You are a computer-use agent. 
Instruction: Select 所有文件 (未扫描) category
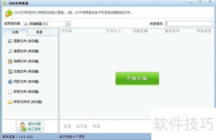pyautogui.click(x=26, y=92)
